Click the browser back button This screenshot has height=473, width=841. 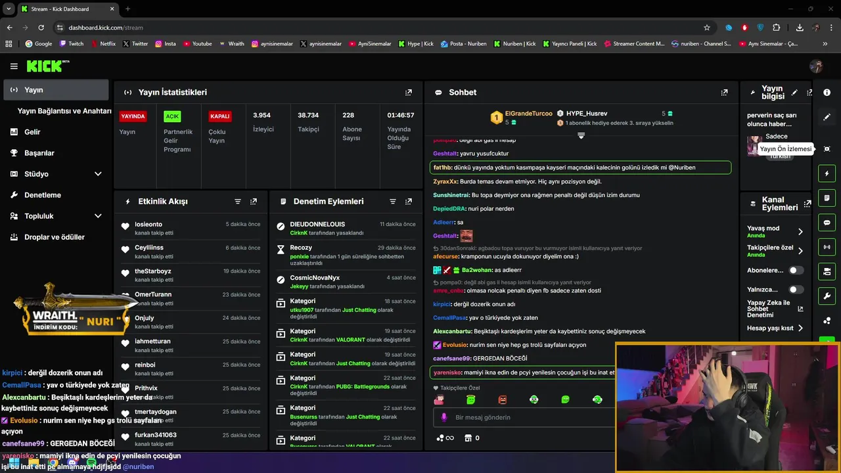[9, 28]
